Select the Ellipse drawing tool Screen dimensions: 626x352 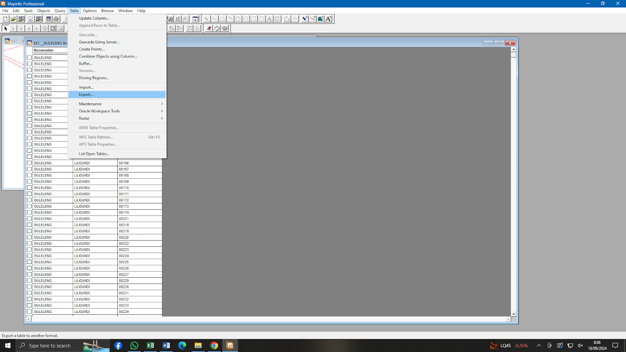[x=246, y=19]
